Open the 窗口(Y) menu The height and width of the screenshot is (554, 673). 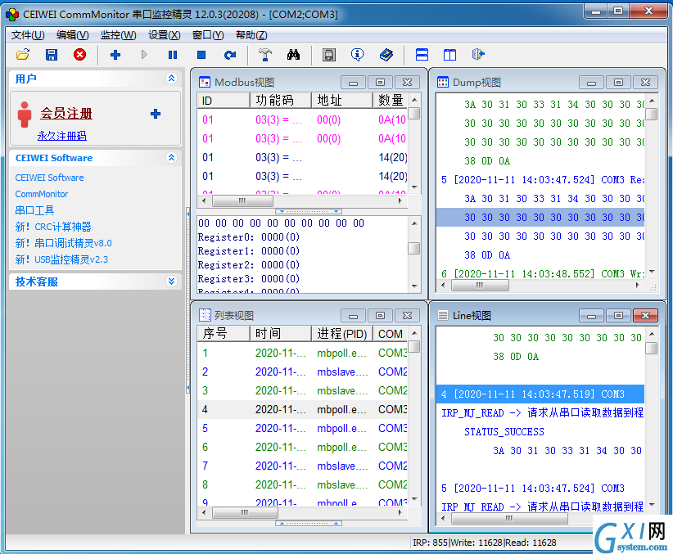pos(208,35)
